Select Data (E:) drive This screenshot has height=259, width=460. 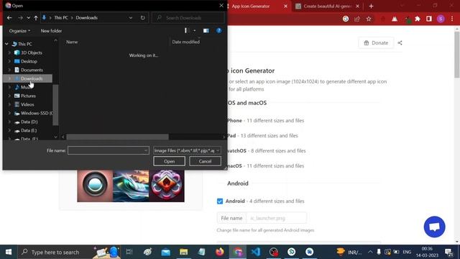tap(29, 130)
